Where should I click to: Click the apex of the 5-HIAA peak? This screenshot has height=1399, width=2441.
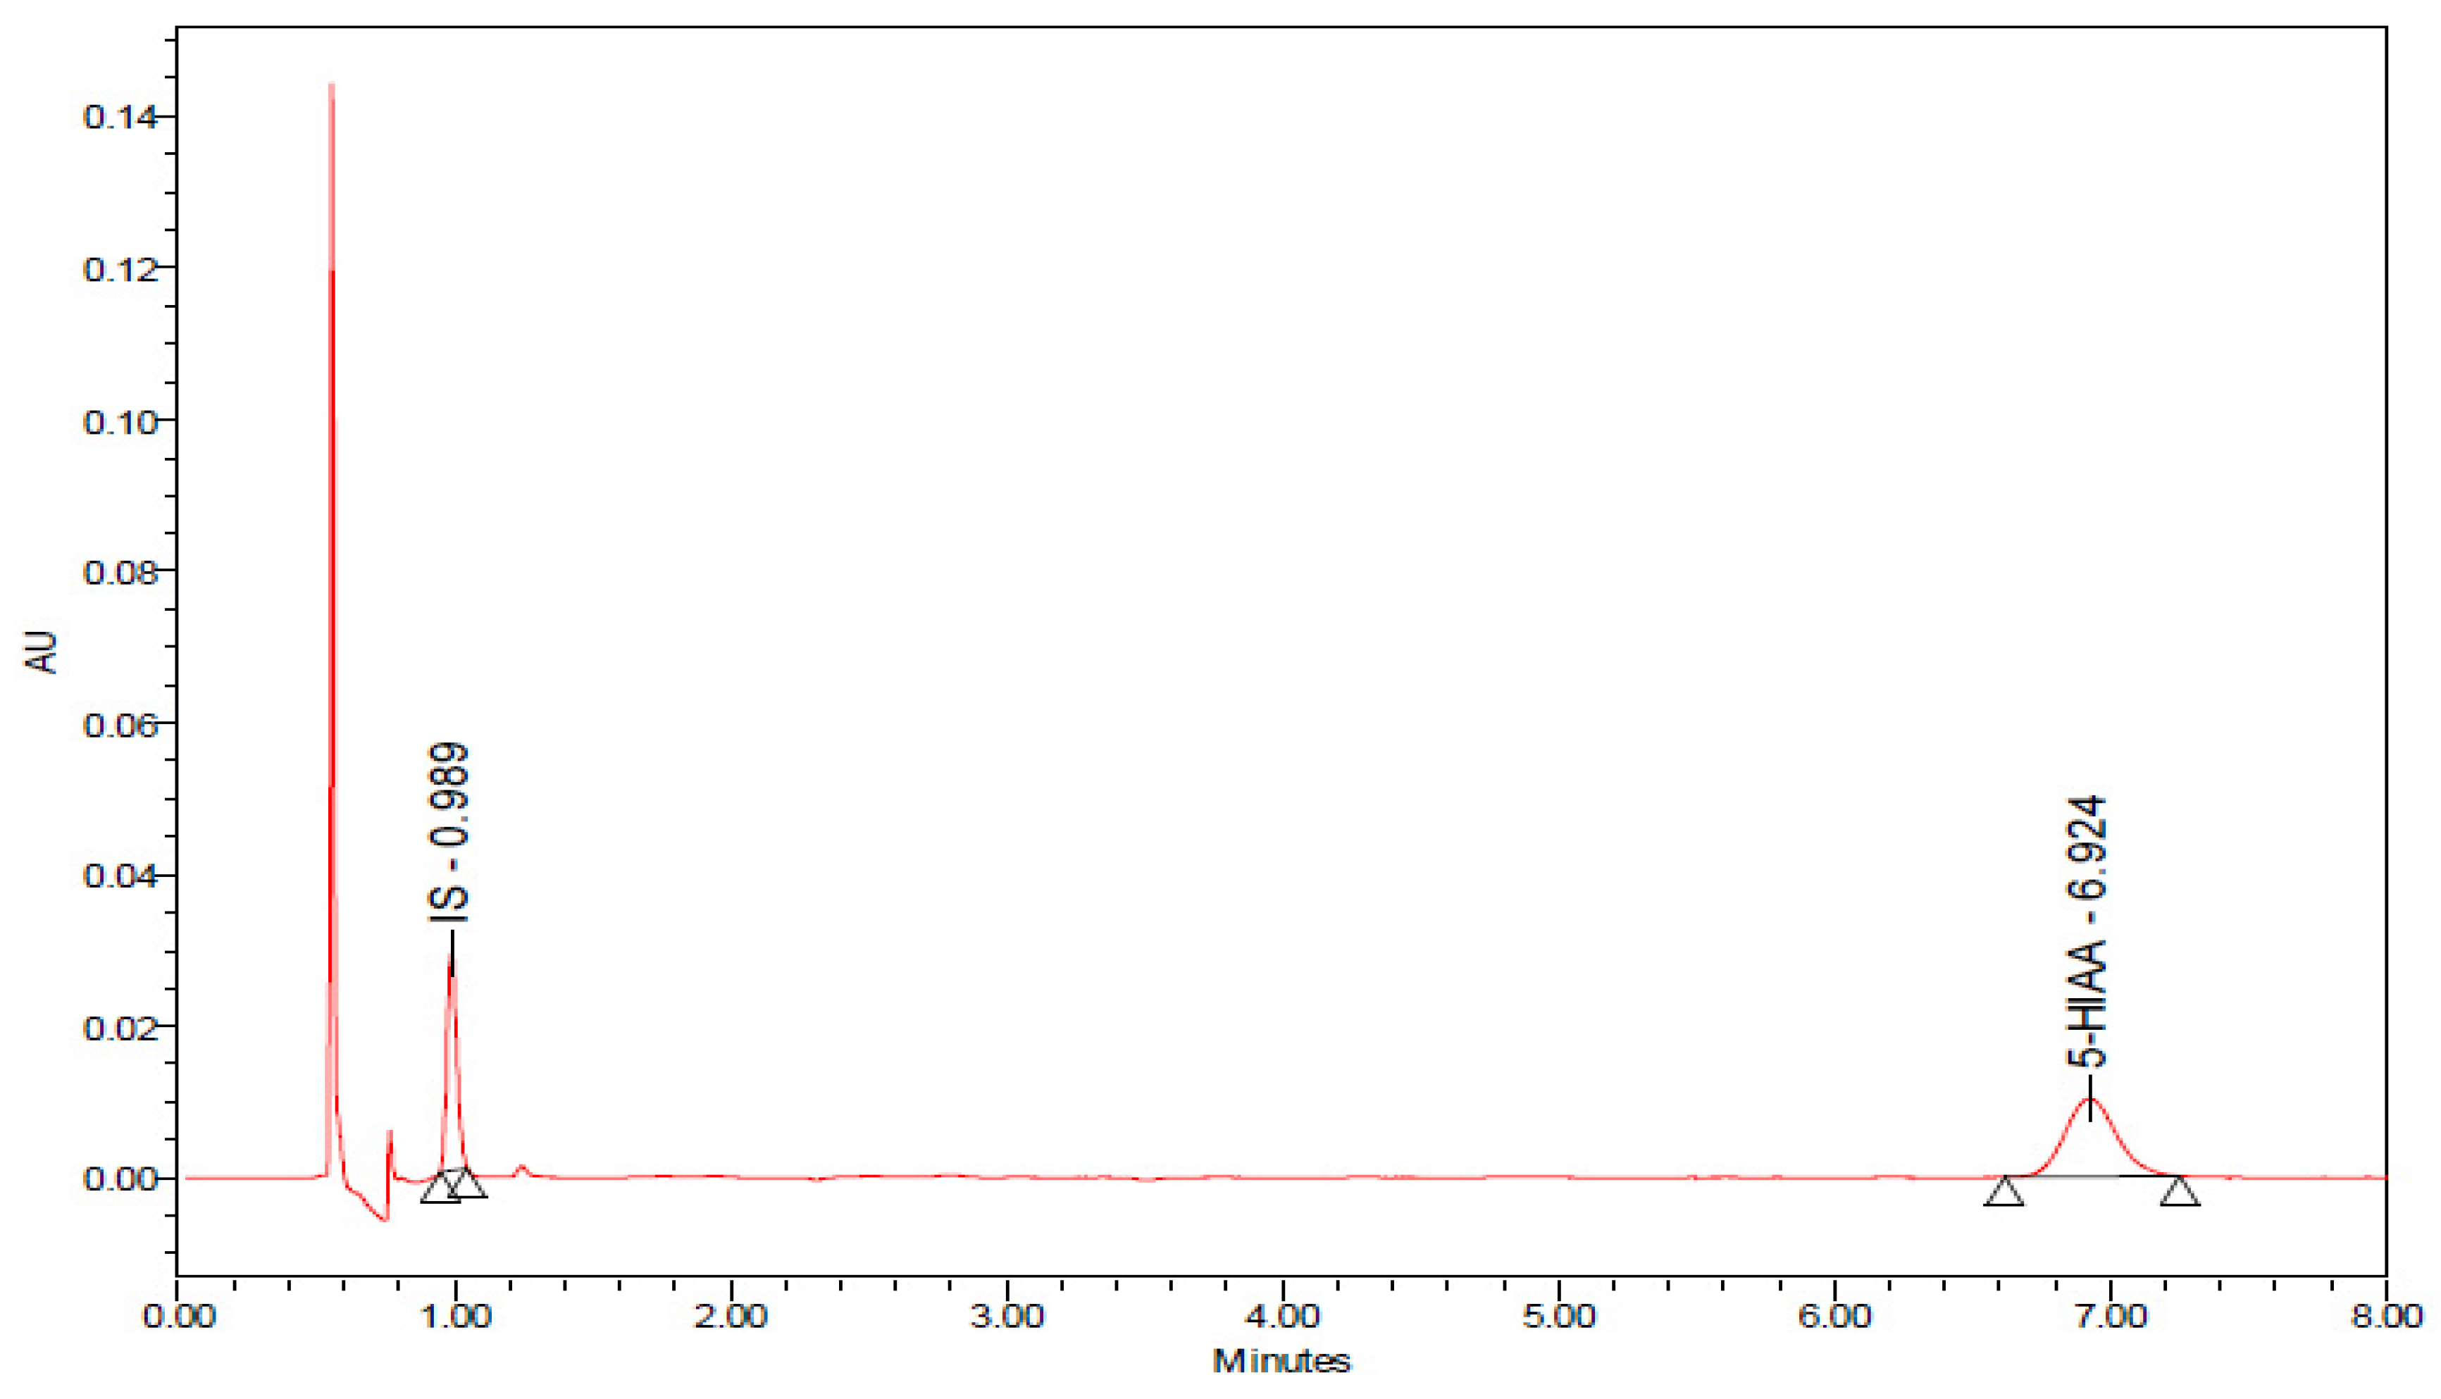point(2089,1099)
